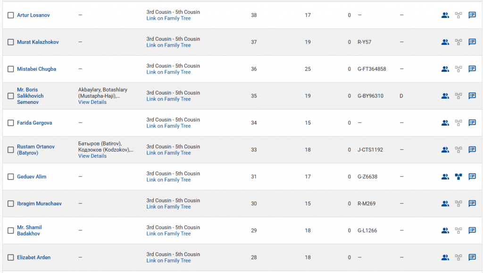The image size is (483, 273).
Task: Open Mistabei Chugba's match profile
Action: click(36, 69)
